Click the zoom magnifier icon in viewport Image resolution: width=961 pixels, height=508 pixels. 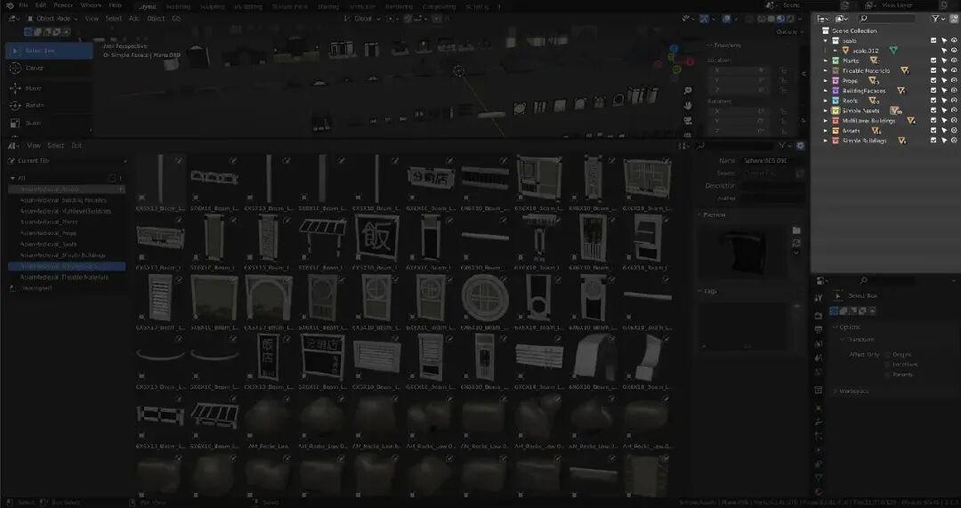coord(688,91)
